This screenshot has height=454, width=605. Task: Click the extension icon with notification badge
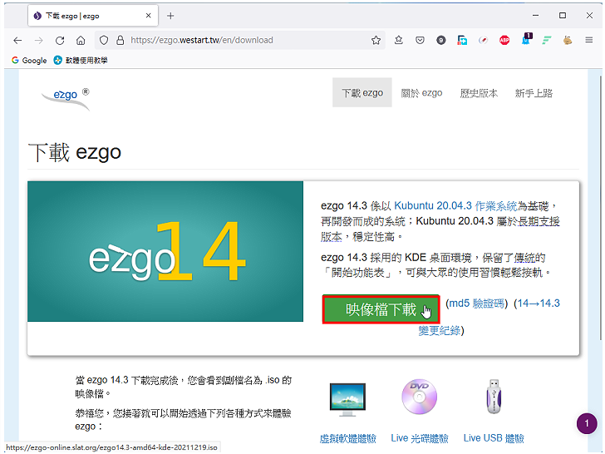click(x=526, y=39)
